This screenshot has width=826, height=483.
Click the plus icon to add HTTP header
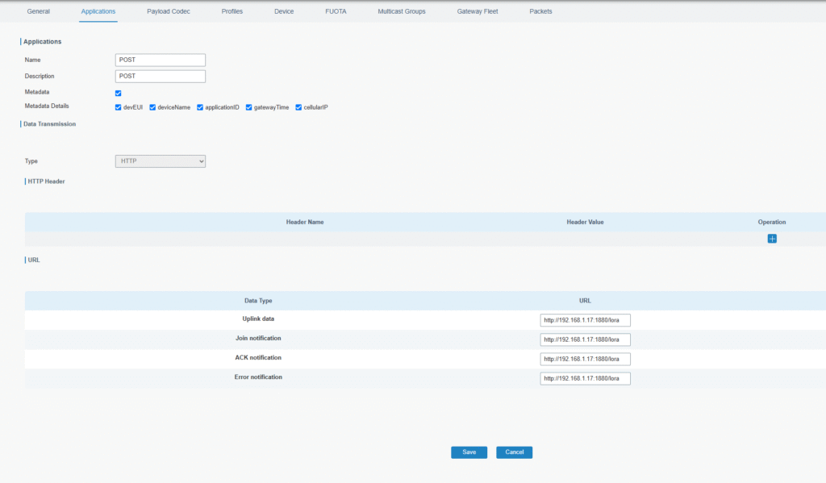pyautogui.click(x=772, y=239)
